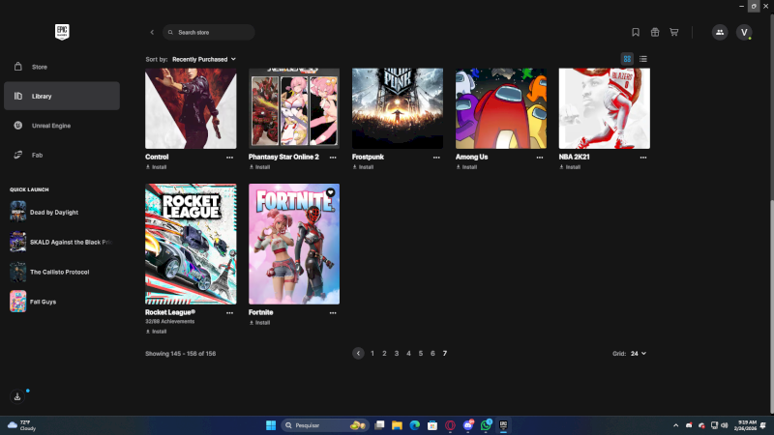Install Frostpunk
Image resolution: width=774 pixels, height=435 pixels.
click(363, 167)
